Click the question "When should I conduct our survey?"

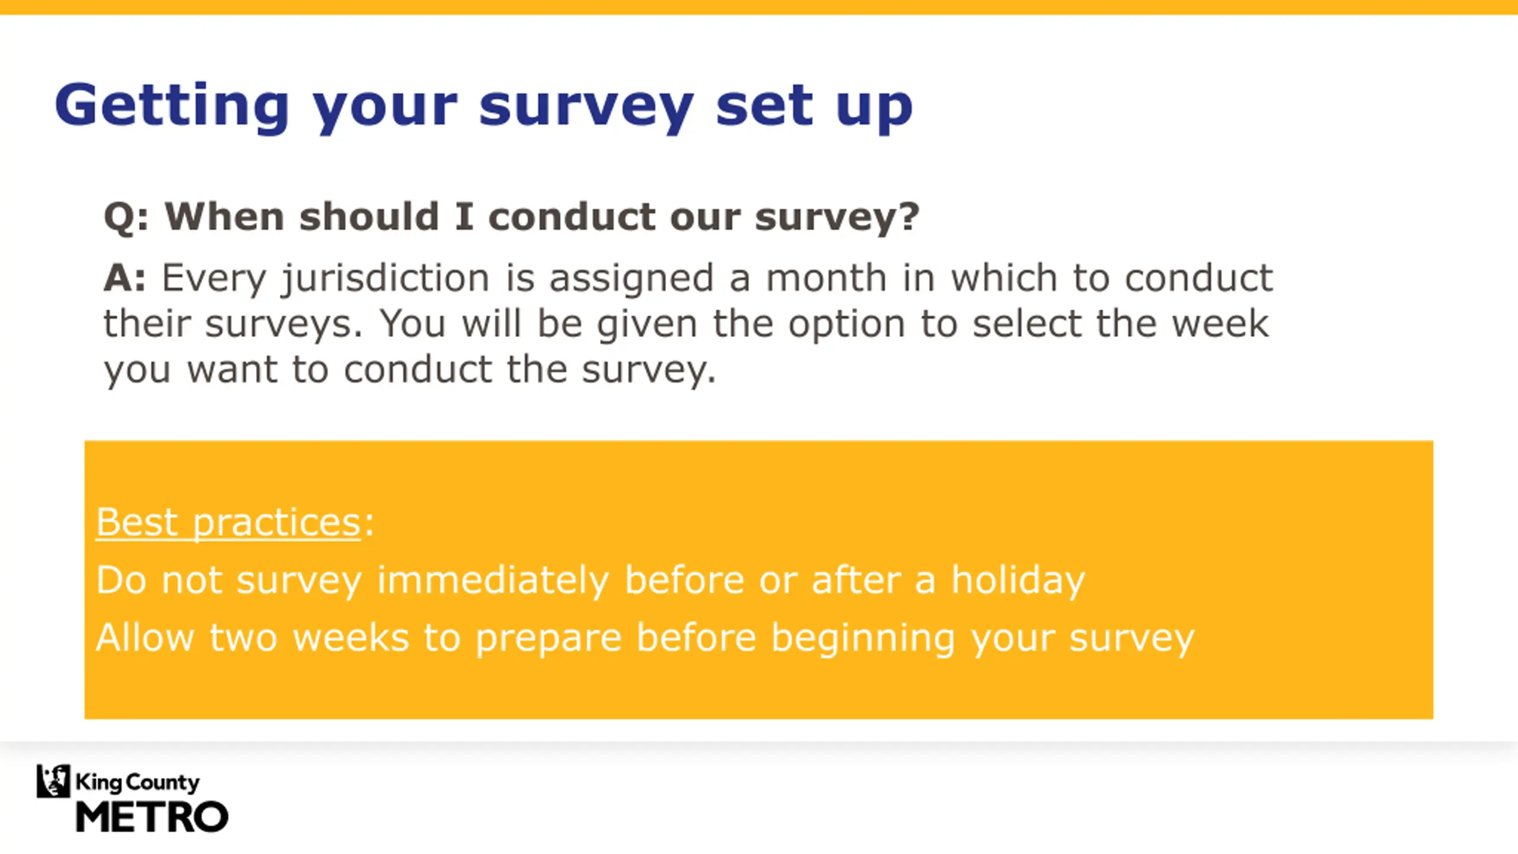[541, 217]
